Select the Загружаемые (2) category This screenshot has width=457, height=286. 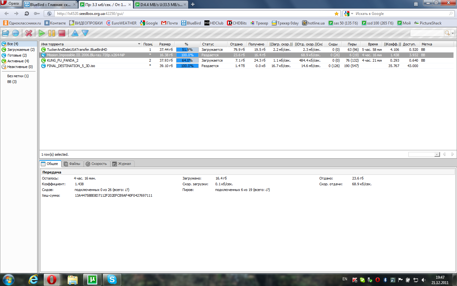coord(19,50)
